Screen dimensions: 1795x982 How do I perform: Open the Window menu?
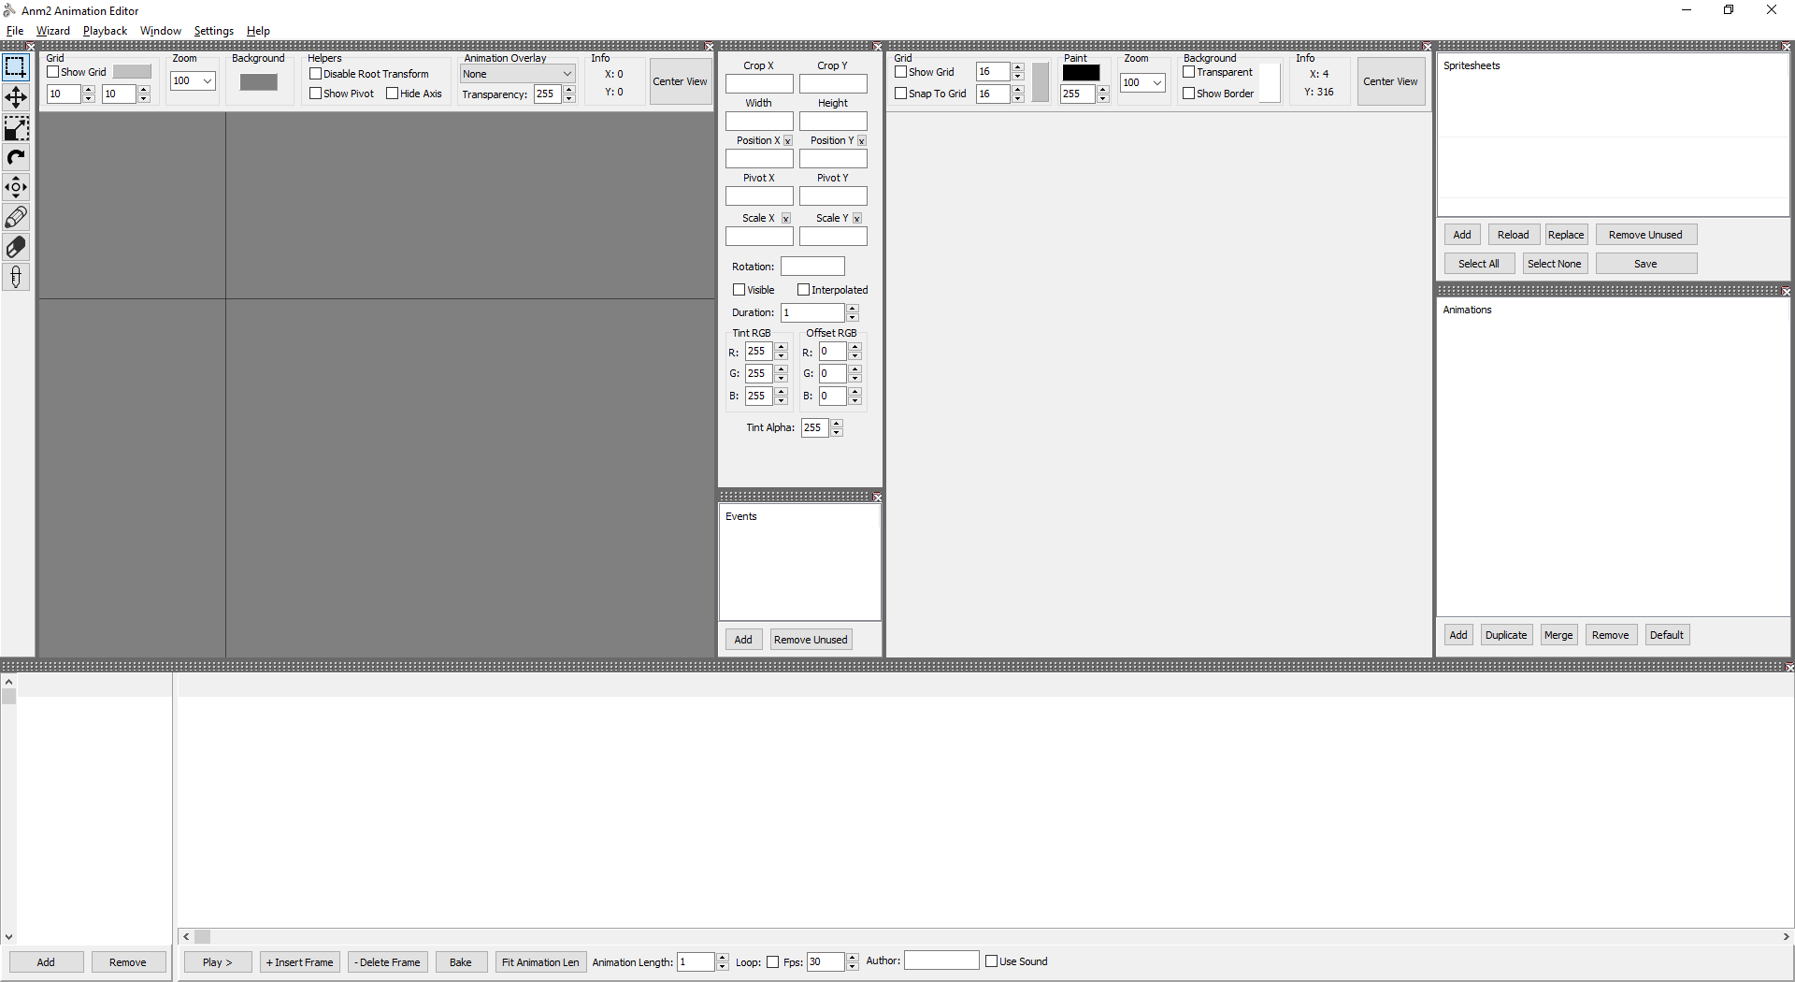pos(161,31)
